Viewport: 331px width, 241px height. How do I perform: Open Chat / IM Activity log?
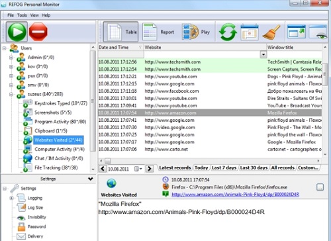pyautogui.click(x=59, y=158)
